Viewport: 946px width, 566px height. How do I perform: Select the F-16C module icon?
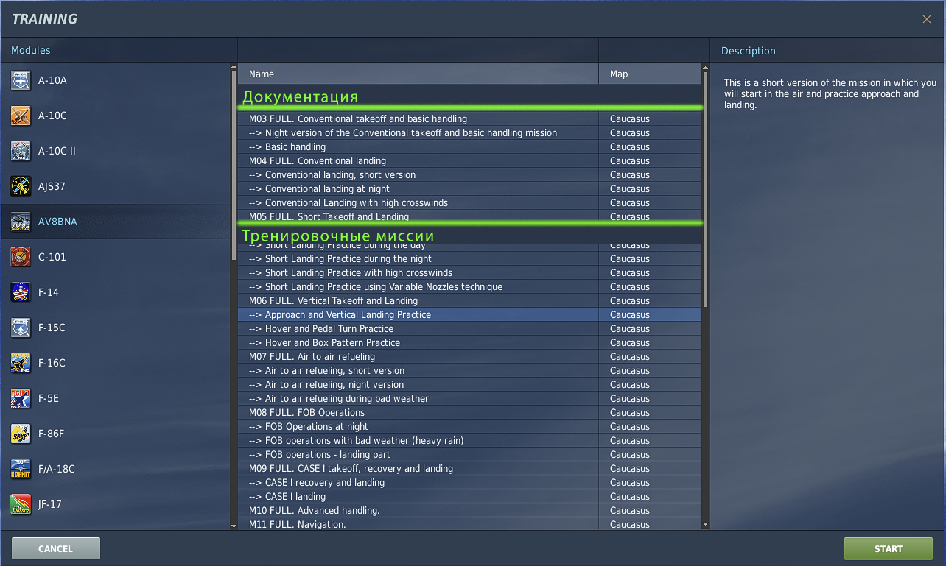coord(21,363)
